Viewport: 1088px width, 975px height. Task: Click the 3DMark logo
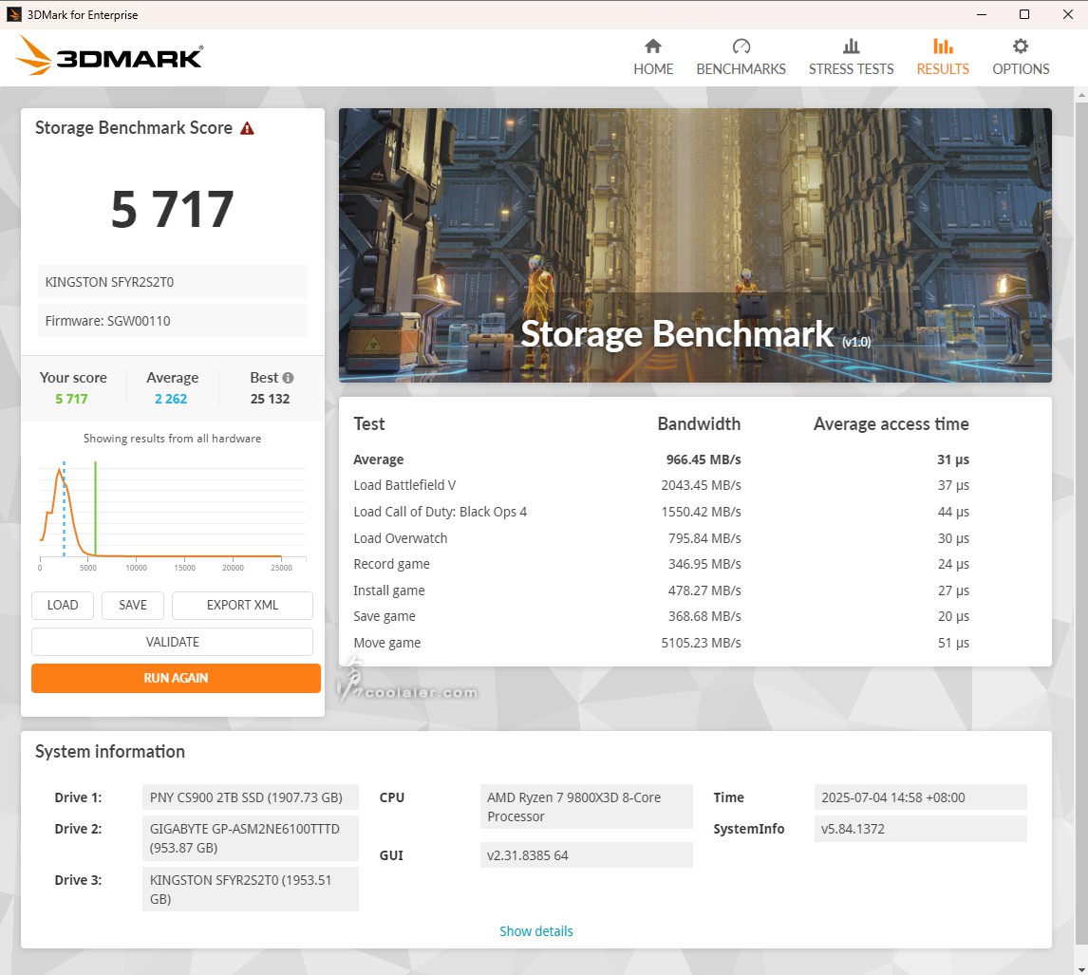pos(109,55)
